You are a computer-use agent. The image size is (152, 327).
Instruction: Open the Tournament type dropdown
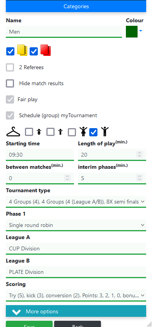76,202
